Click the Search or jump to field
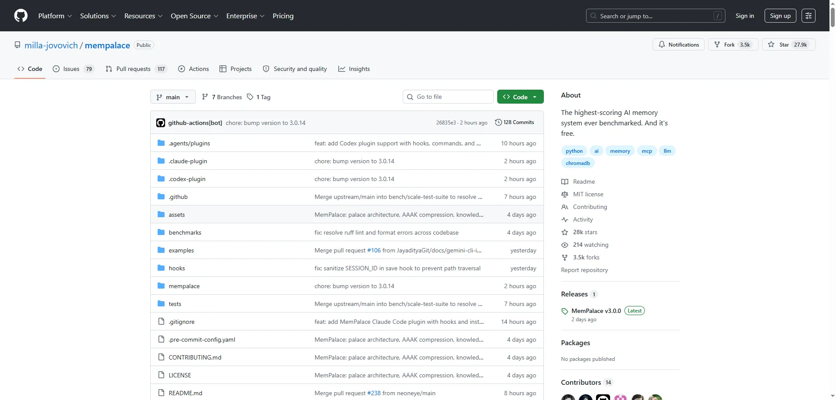 click(655, 16)
